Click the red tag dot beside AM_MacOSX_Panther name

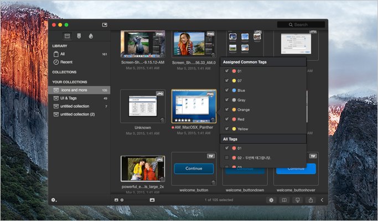(x=173, y=128)
